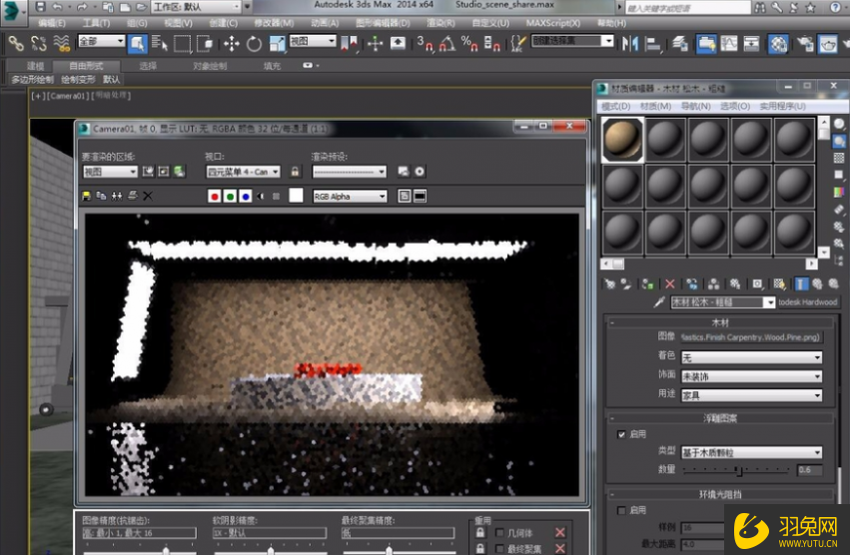Open RGB Alpha channel dropdown
This screenshot has width=850, height=555.
(x=350, y=197)
